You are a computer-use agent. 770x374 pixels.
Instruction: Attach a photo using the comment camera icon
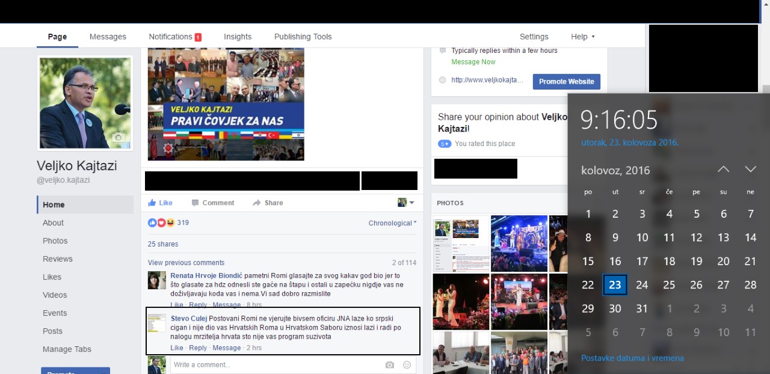click(x=389, y=364)
